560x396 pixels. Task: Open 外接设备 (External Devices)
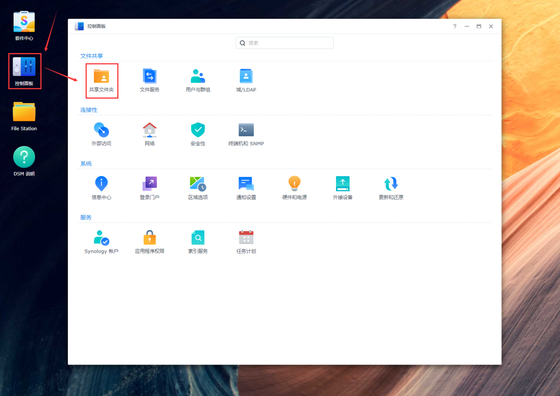343,184
